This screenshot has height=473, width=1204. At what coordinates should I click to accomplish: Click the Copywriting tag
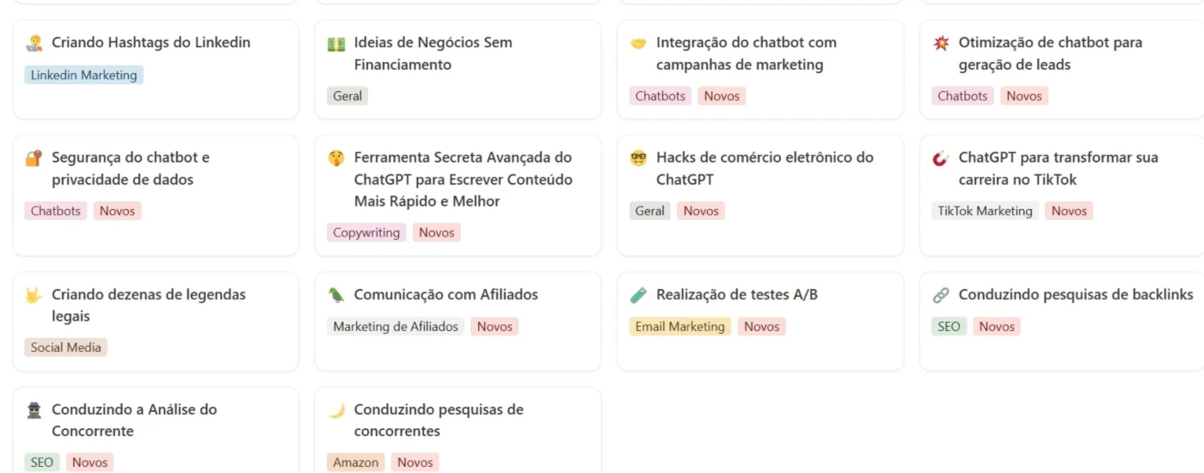click(366, 233)
